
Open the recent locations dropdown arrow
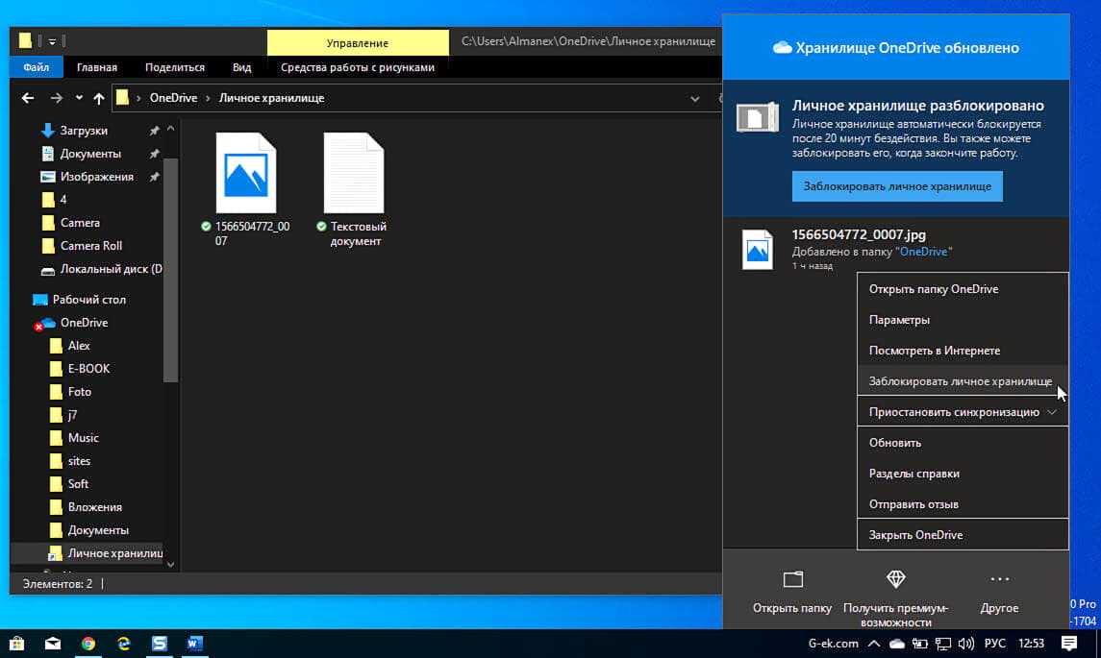[x=78, y=98]
